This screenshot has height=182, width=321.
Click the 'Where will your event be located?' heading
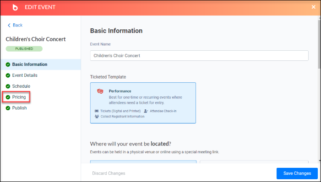[x=131, y=144]
